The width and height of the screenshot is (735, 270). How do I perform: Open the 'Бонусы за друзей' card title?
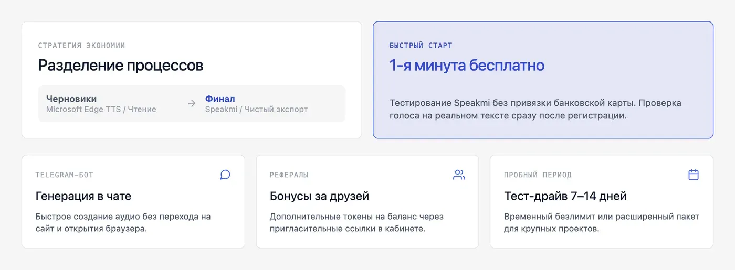pos(319,197)
